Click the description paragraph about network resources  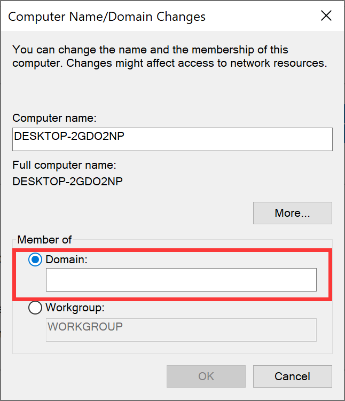[x=169, y=56]
